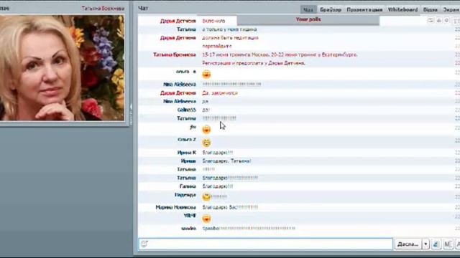Image resolution: width=460 pixels, height=258 pixels.
Task: Click into the chat message input field
Action: (x=265, y=244)
